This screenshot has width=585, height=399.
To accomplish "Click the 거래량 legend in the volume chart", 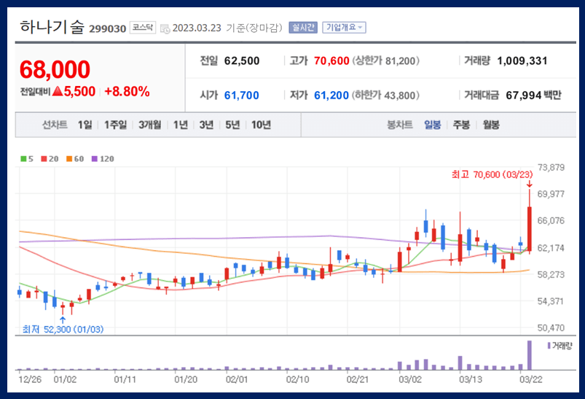I will (x=560, y=346).
